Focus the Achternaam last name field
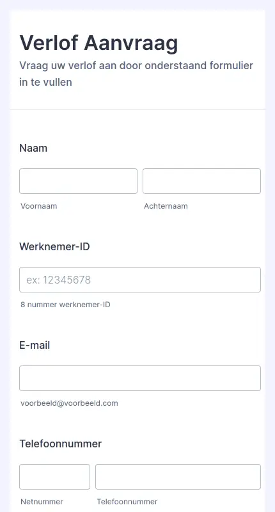This screenshot has width=275, height=512. (201, 181)
